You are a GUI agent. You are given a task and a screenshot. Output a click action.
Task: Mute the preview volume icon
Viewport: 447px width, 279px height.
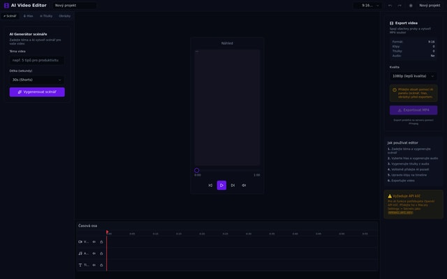(244, 186)
